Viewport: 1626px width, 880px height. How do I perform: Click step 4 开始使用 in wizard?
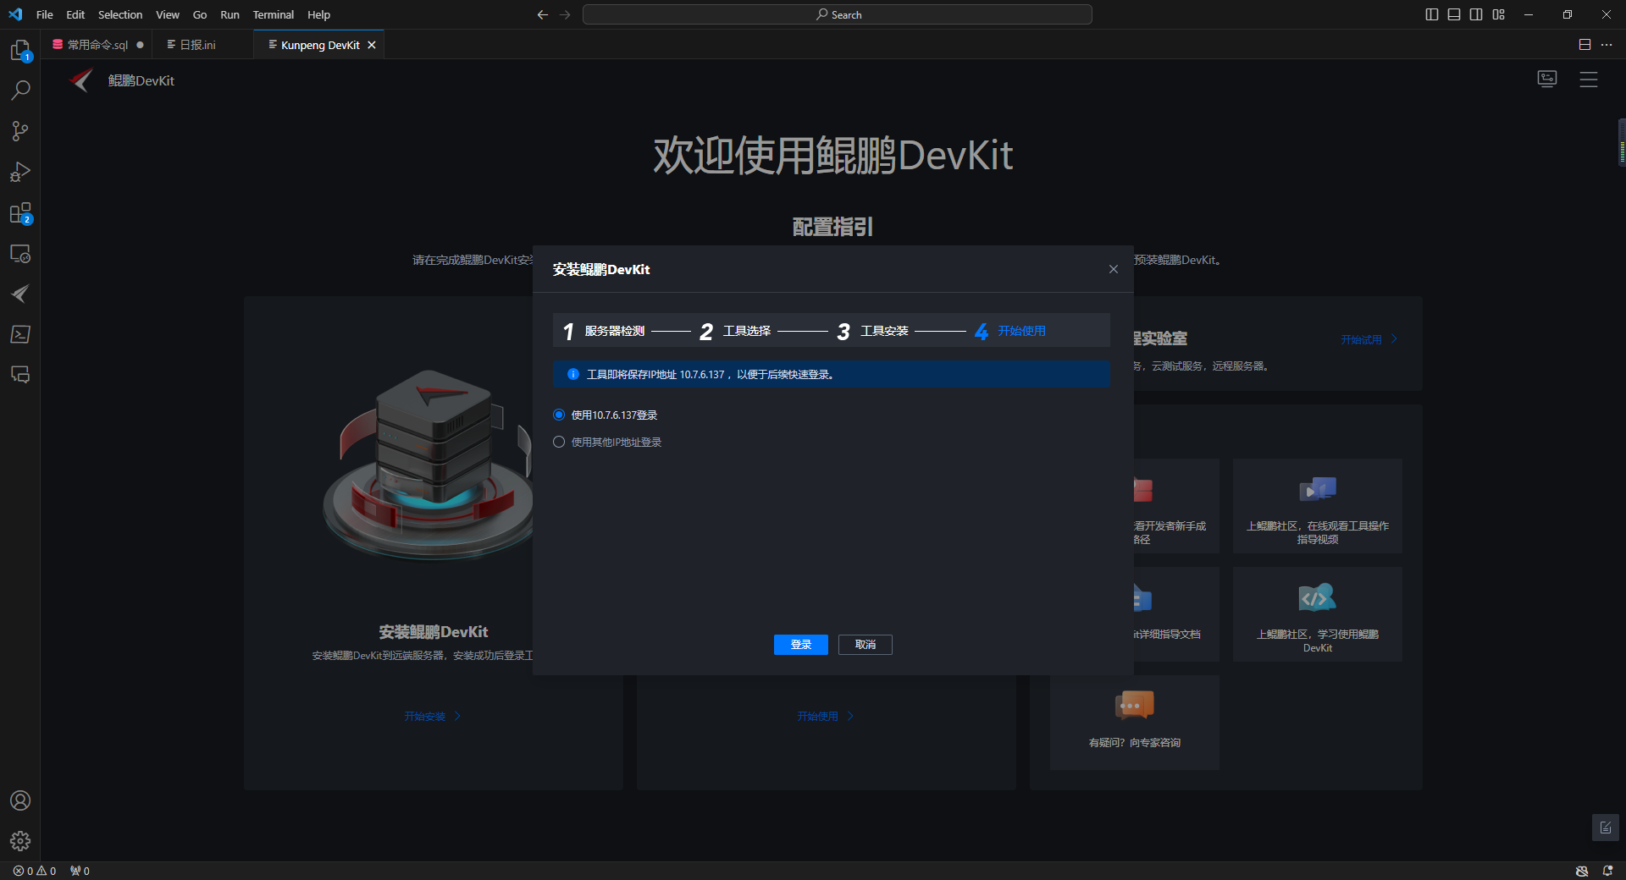click(x=1010, y=331)
